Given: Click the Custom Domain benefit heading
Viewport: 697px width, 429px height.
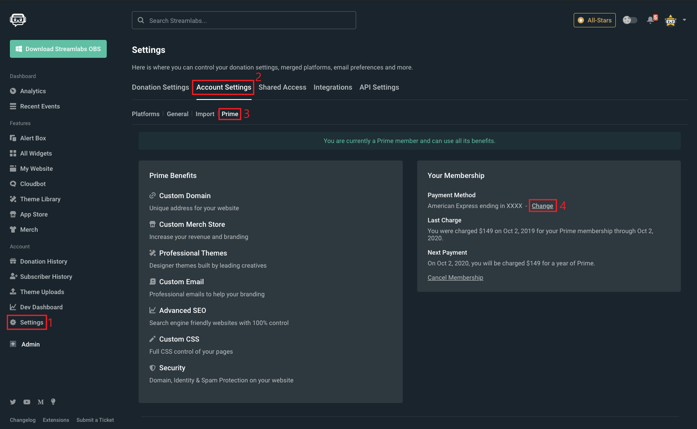Looking at the screenshot, I should 185,196.
